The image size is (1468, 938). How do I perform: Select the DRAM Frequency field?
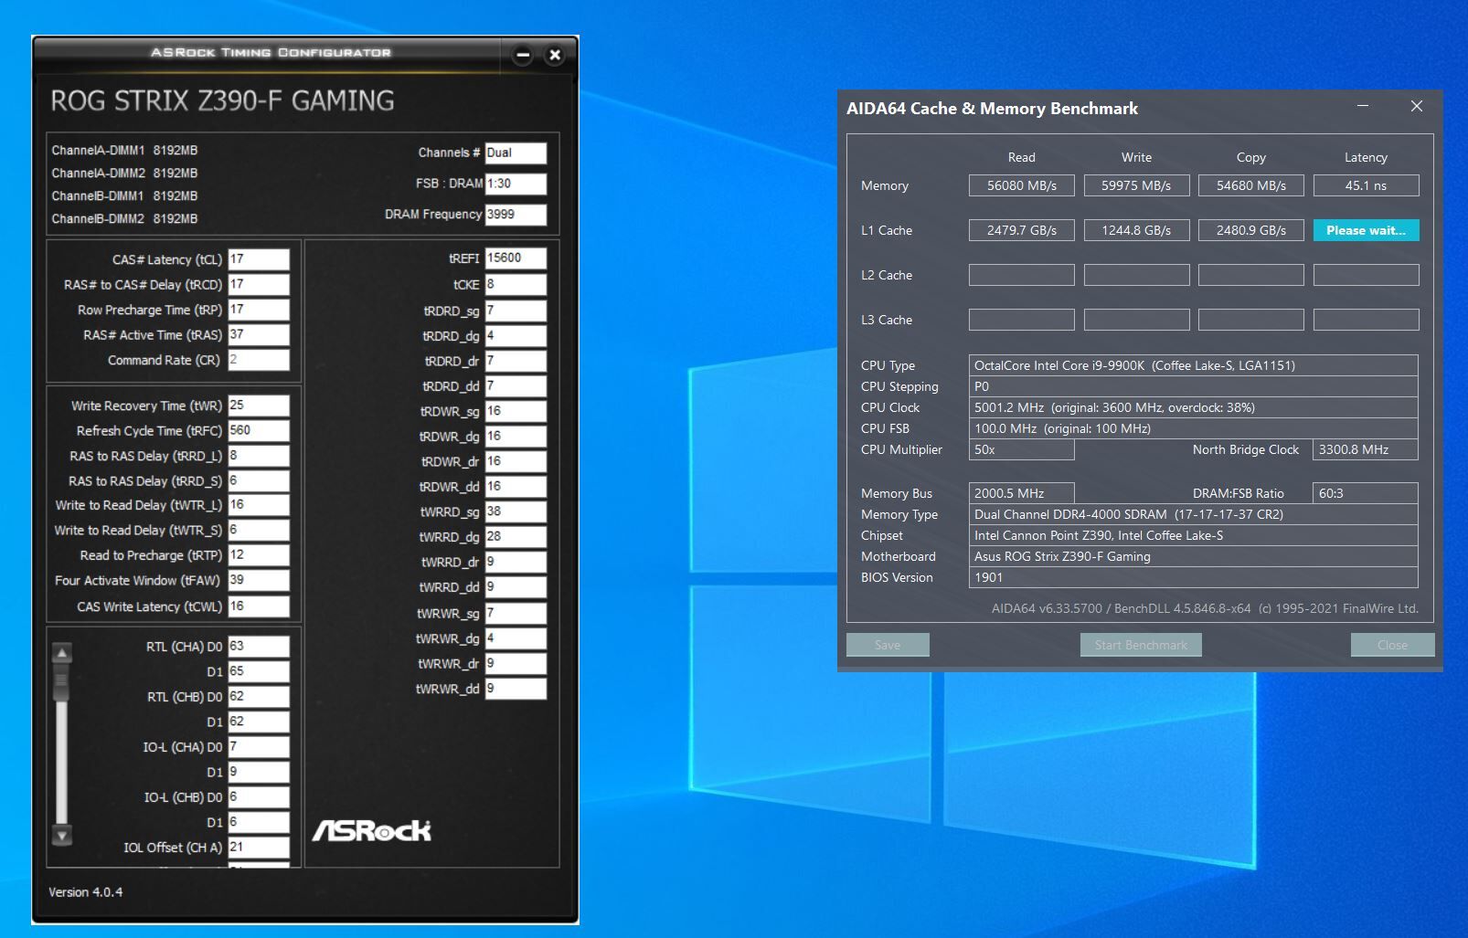point(516,215)
